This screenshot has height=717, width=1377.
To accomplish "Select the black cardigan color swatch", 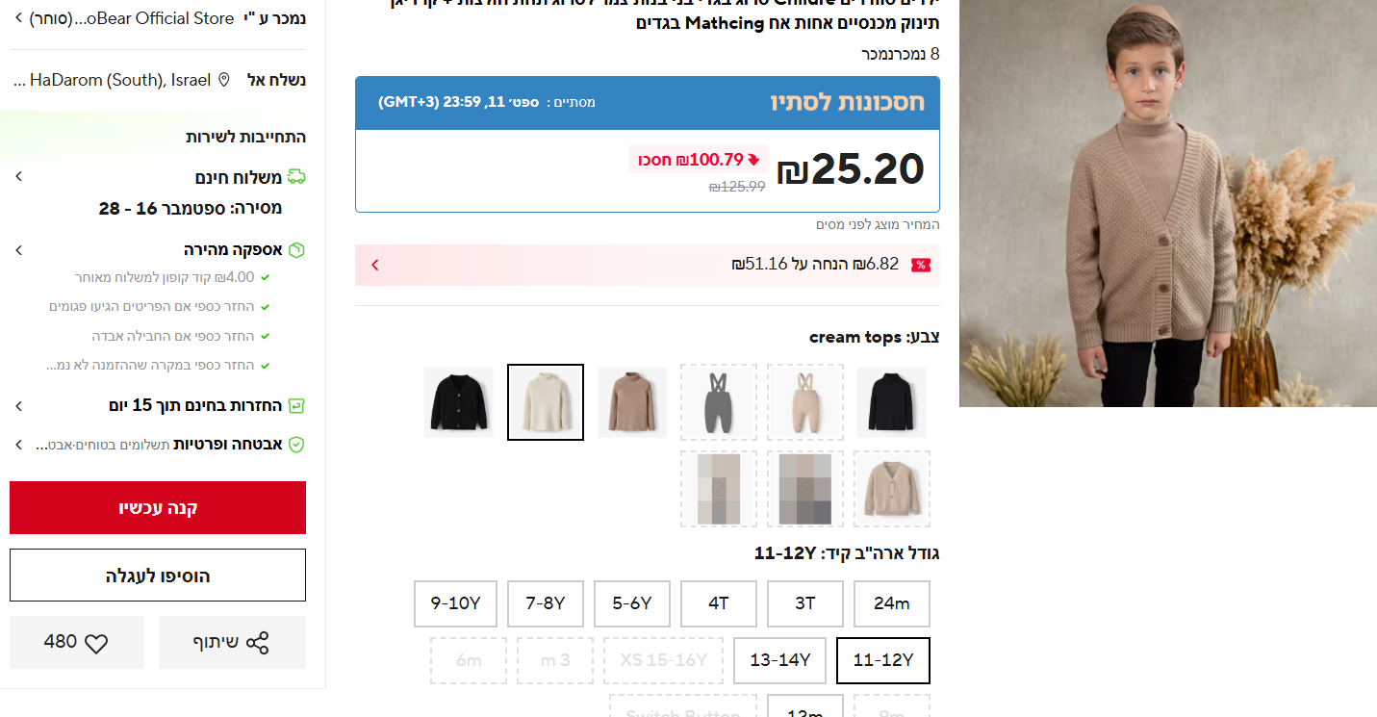I will pos(459,402).
